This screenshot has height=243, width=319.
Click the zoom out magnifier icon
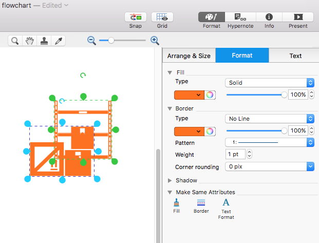[92, 41]
